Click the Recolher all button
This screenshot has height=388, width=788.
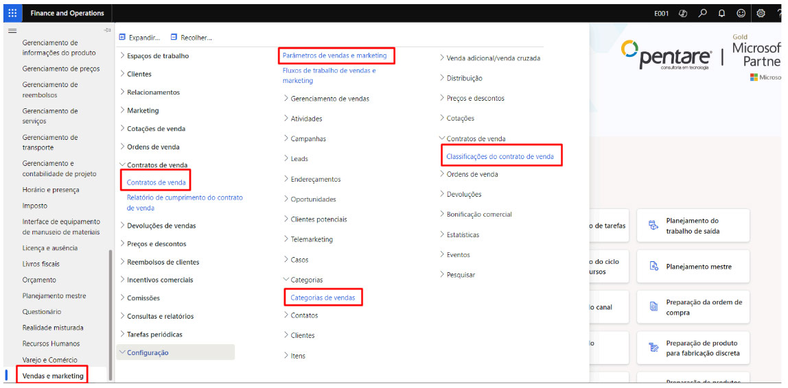coord(192,38)
